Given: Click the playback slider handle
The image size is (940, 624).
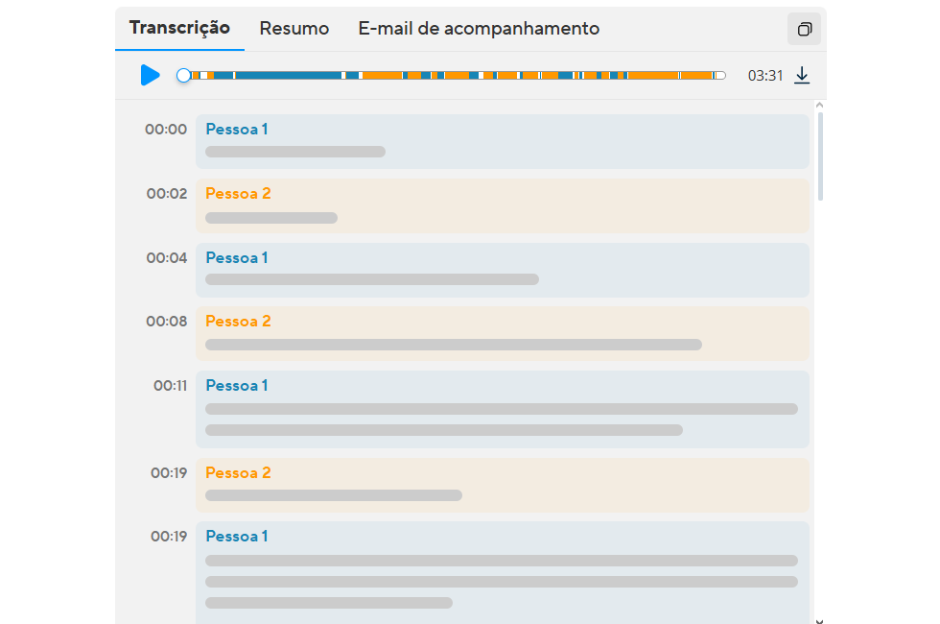Looking at the screenshot, I should 184,75.
